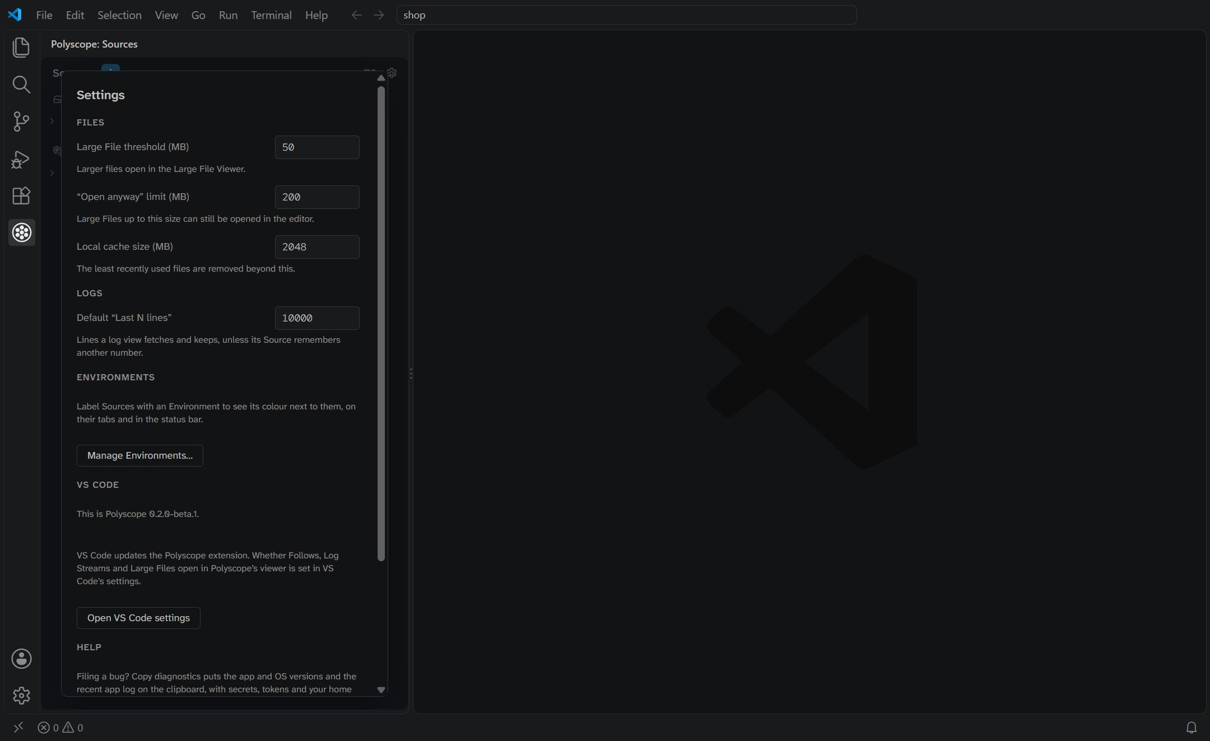The image size is (1210, 741).
Task: Open the Accounts menu icon
Action: (21, 659)
